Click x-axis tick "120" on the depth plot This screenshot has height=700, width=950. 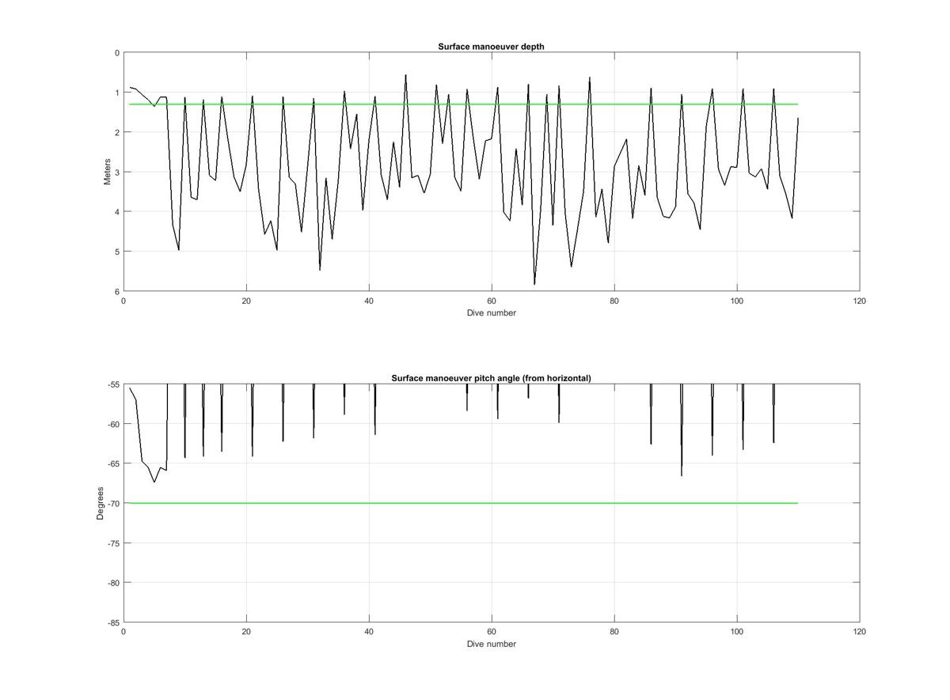coord(860,301)
